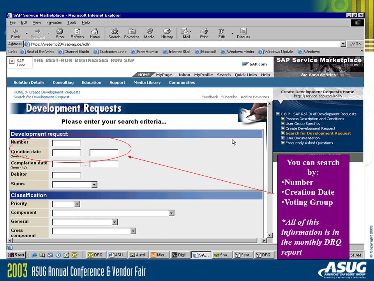Viewport: 374px width, 281px height.
Task: Open the address bar dropdown arrow
Action: point(343,44)
